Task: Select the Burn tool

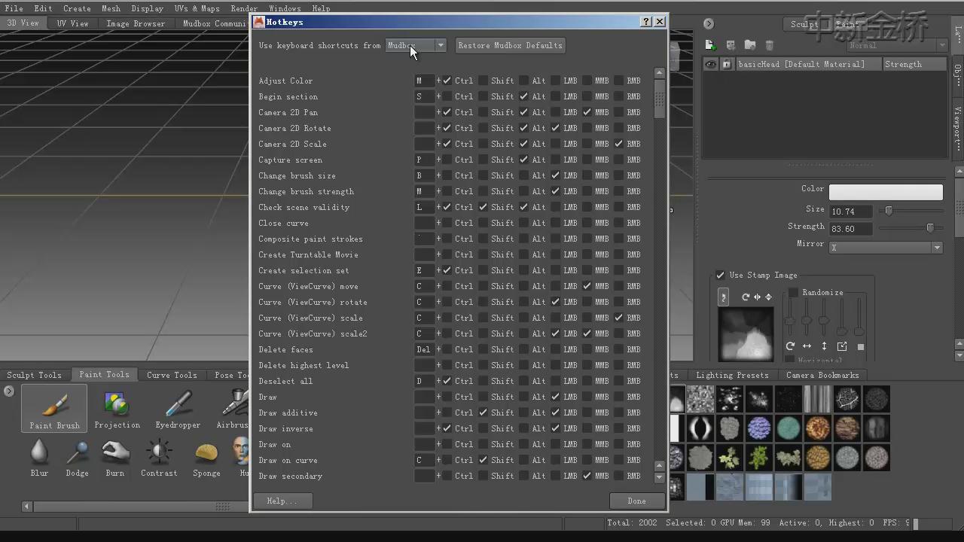Action: (115, 458)
